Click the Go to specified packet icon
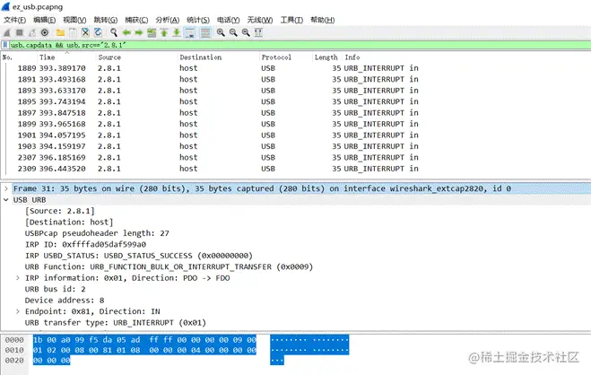Screen dimensions: 591x375 [152, 33]
